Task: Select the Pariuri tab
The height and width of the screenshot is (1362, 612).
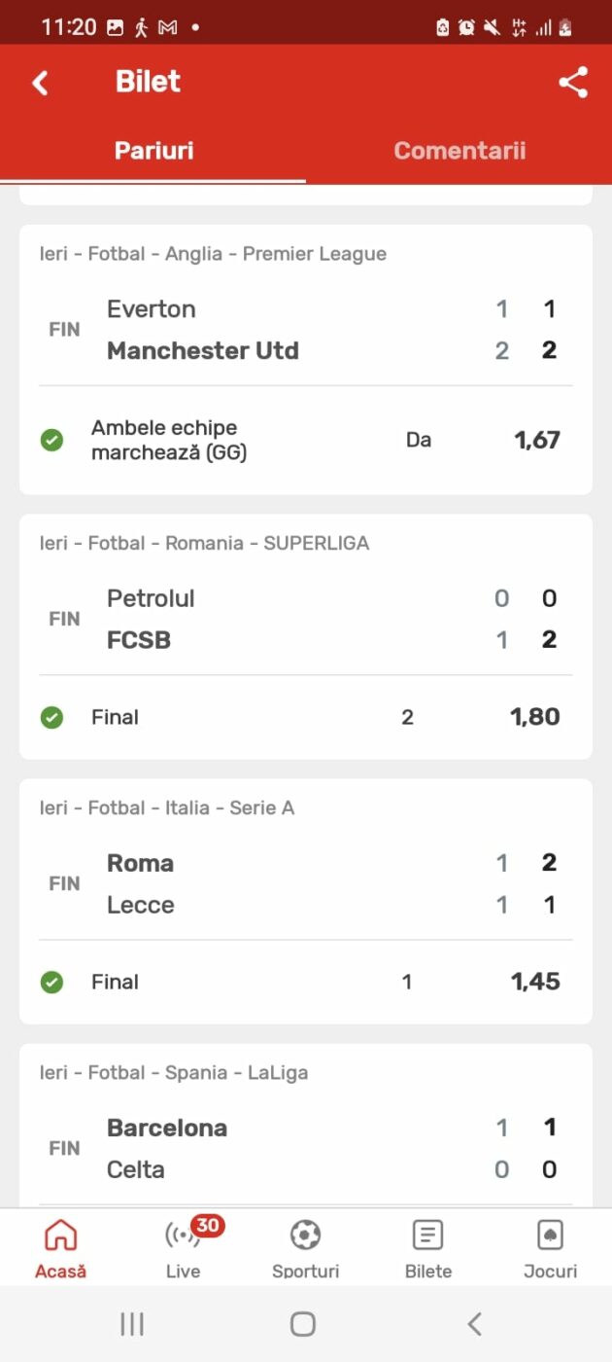Action: 153,151
